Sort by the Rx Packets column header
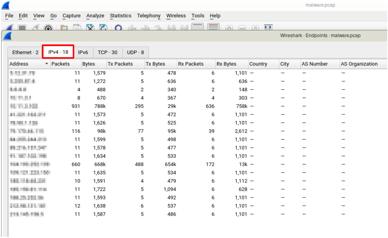 [196, 64]
